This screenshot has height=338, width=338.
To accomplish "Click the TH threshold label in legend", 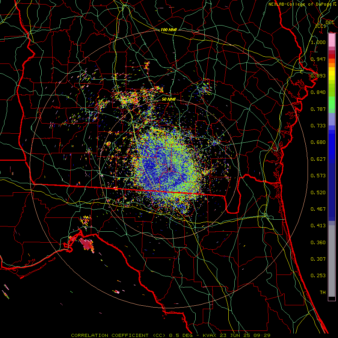I will (323, 293).
